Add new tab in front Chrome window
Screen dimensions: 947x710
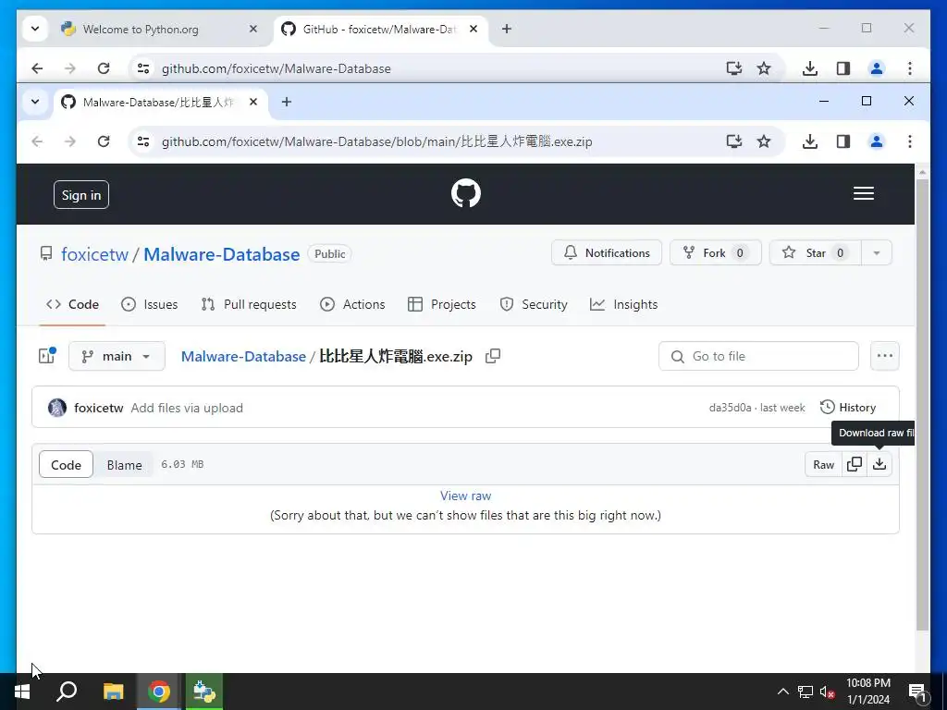(287, 102)
